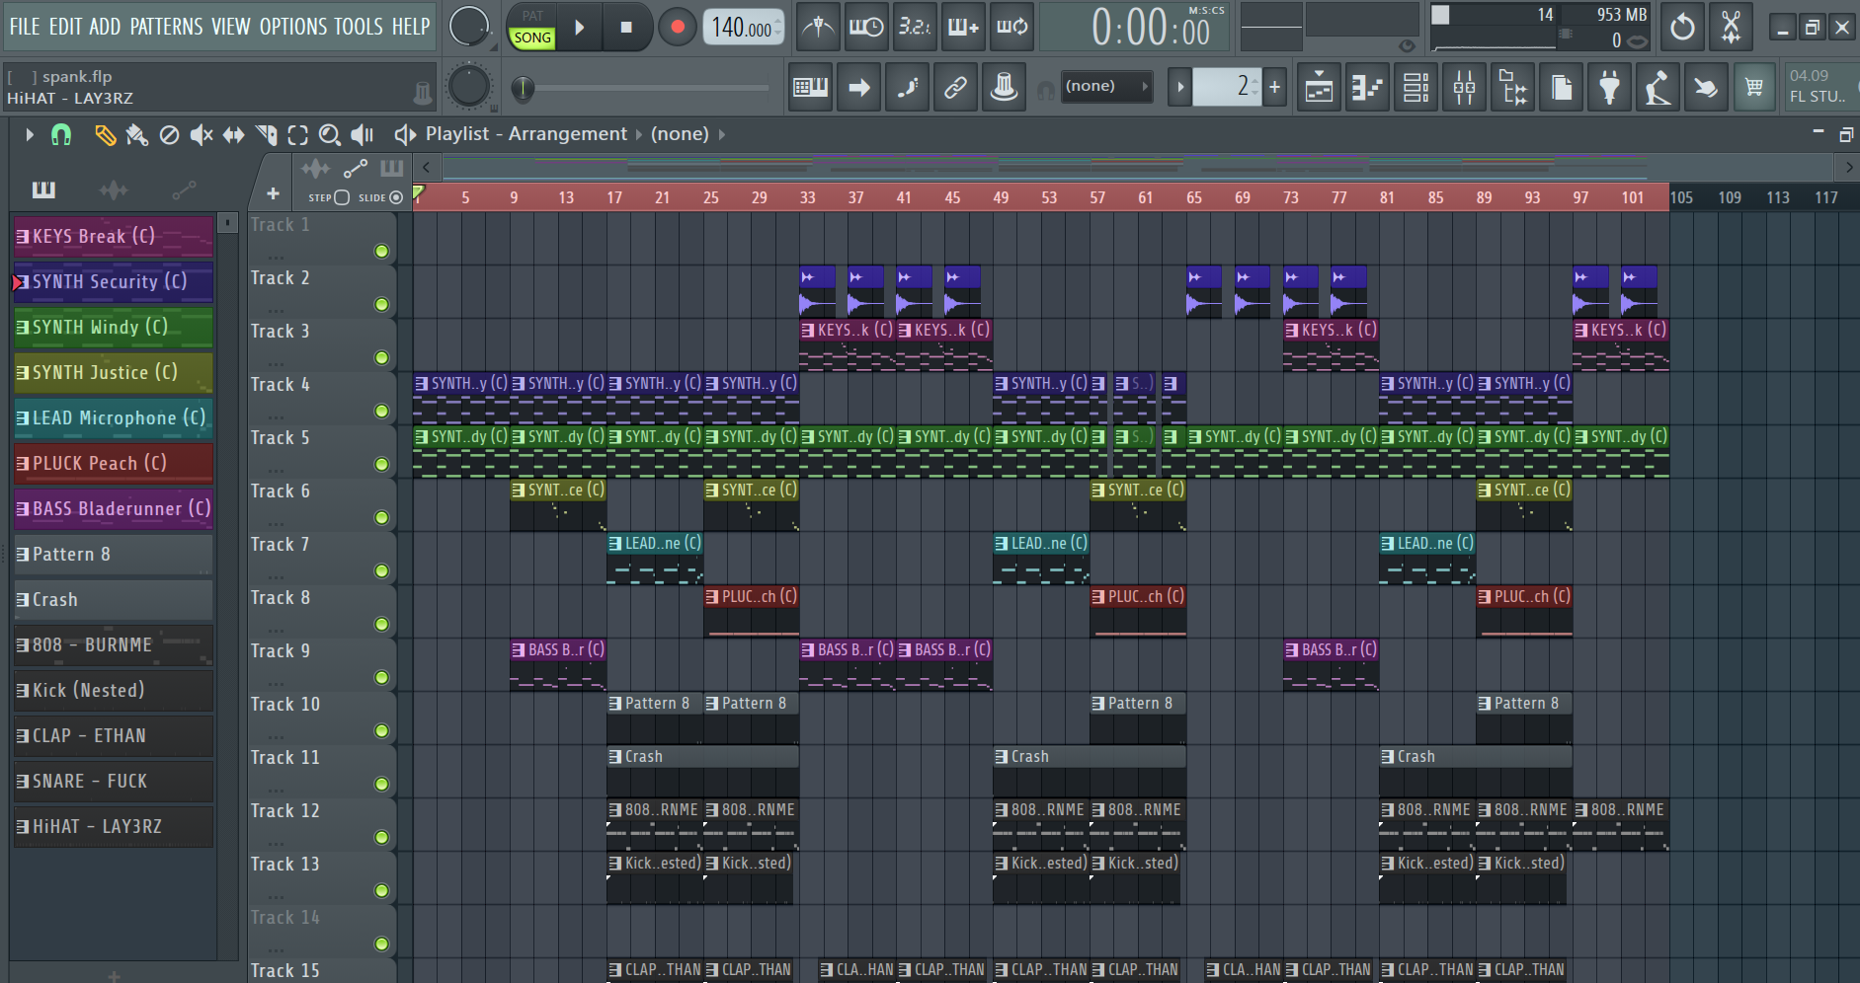
Task: Mute Track 12 via its green light
Action: point(381,837)
